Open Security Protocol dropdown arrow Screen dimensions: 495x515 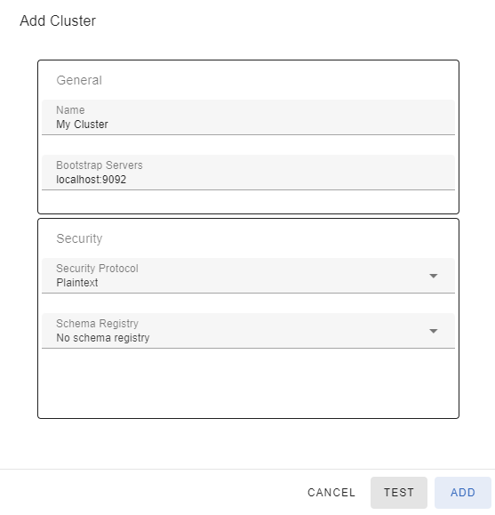pyautogui.click(x=434, y=276)
